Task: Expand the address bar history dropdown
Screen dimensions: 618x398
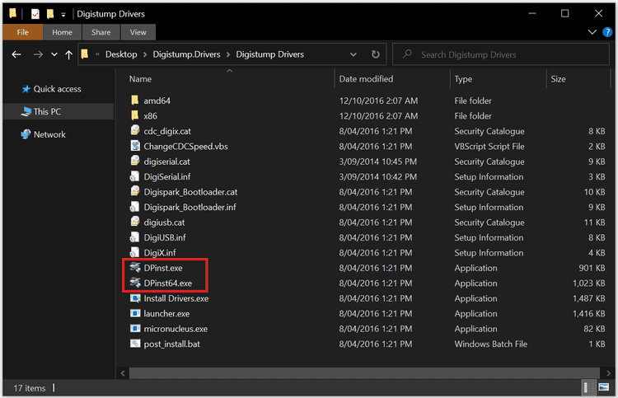Action: 353,54
